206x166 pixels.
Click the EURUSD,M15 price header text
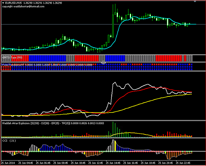(34, 3)
